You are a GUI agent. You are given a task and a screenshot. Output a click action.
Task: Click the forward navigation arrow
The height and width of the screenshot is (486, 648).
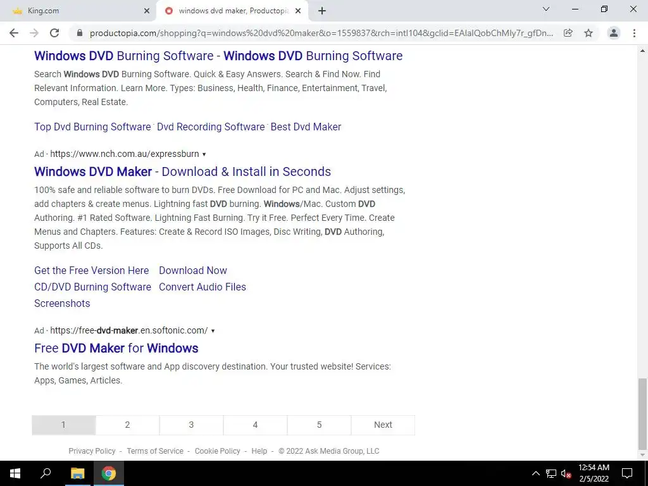[34, 33]
